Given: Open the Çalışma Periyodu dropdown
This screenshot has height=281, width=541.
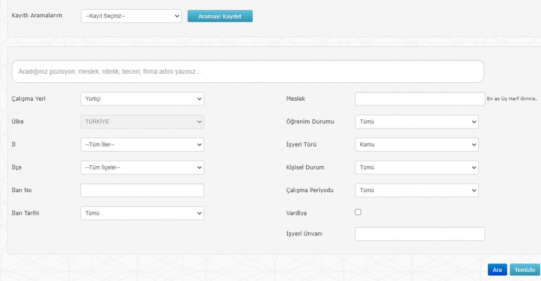Looking at the screenshot, I should (417, 190).
